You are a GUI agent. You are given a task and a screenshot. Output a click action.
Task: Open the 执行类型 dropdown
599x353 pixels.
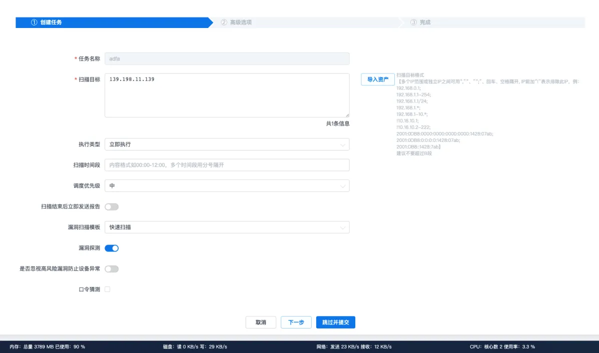click(x=227, y=144)
